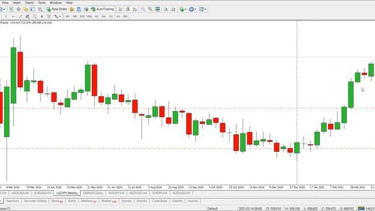Switch to USDCAD,H4 chart tab
375x211 pixels.
(20, 193)
